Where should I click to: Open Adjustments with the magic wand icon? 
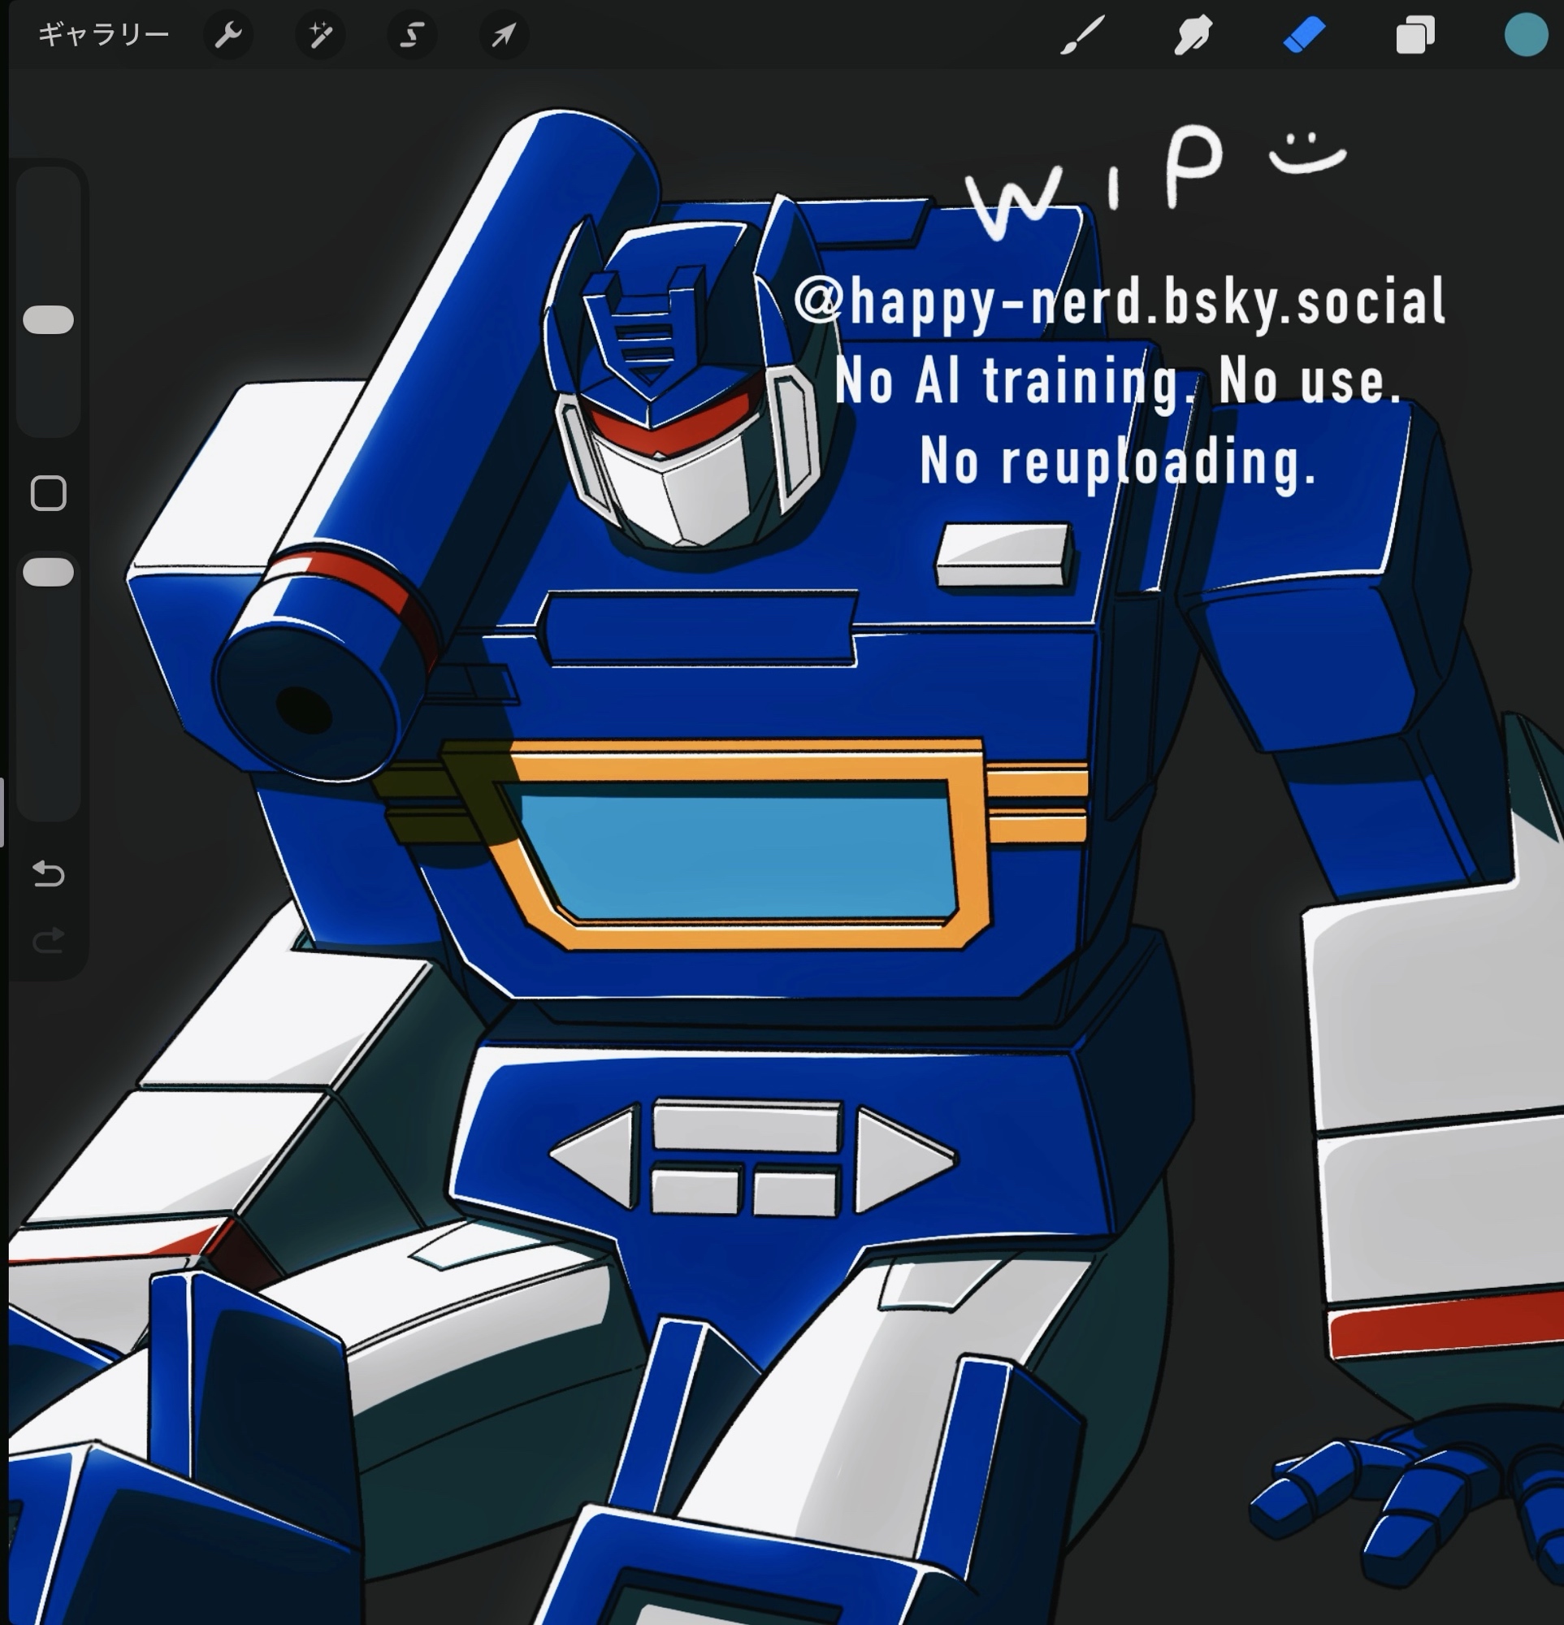click(320, 36)
